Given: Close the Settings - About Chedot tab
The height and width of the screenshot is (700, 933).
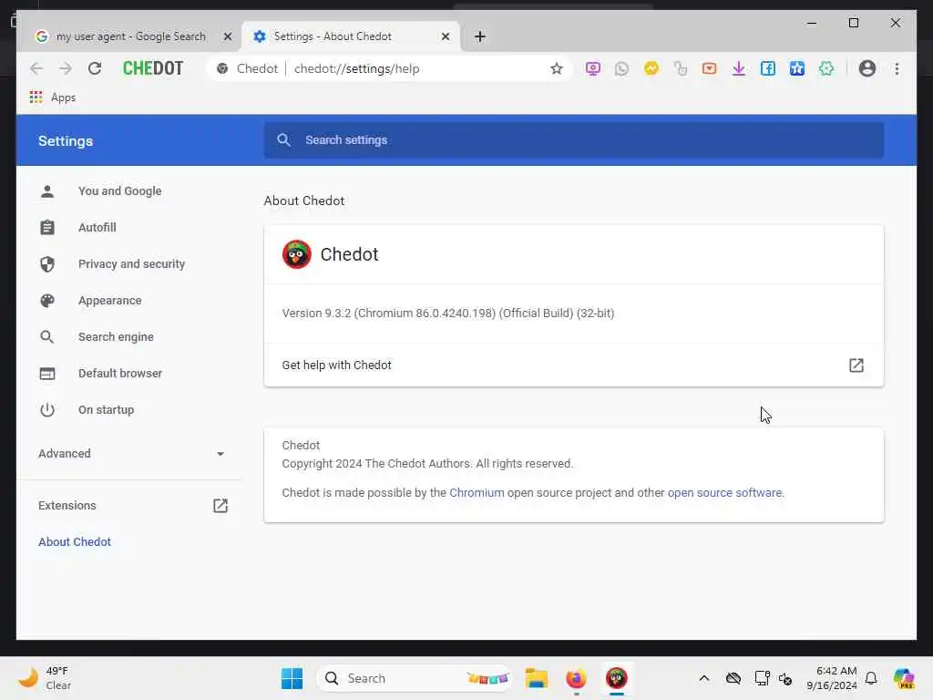Looking at the screenshot, I should point(445,36).
